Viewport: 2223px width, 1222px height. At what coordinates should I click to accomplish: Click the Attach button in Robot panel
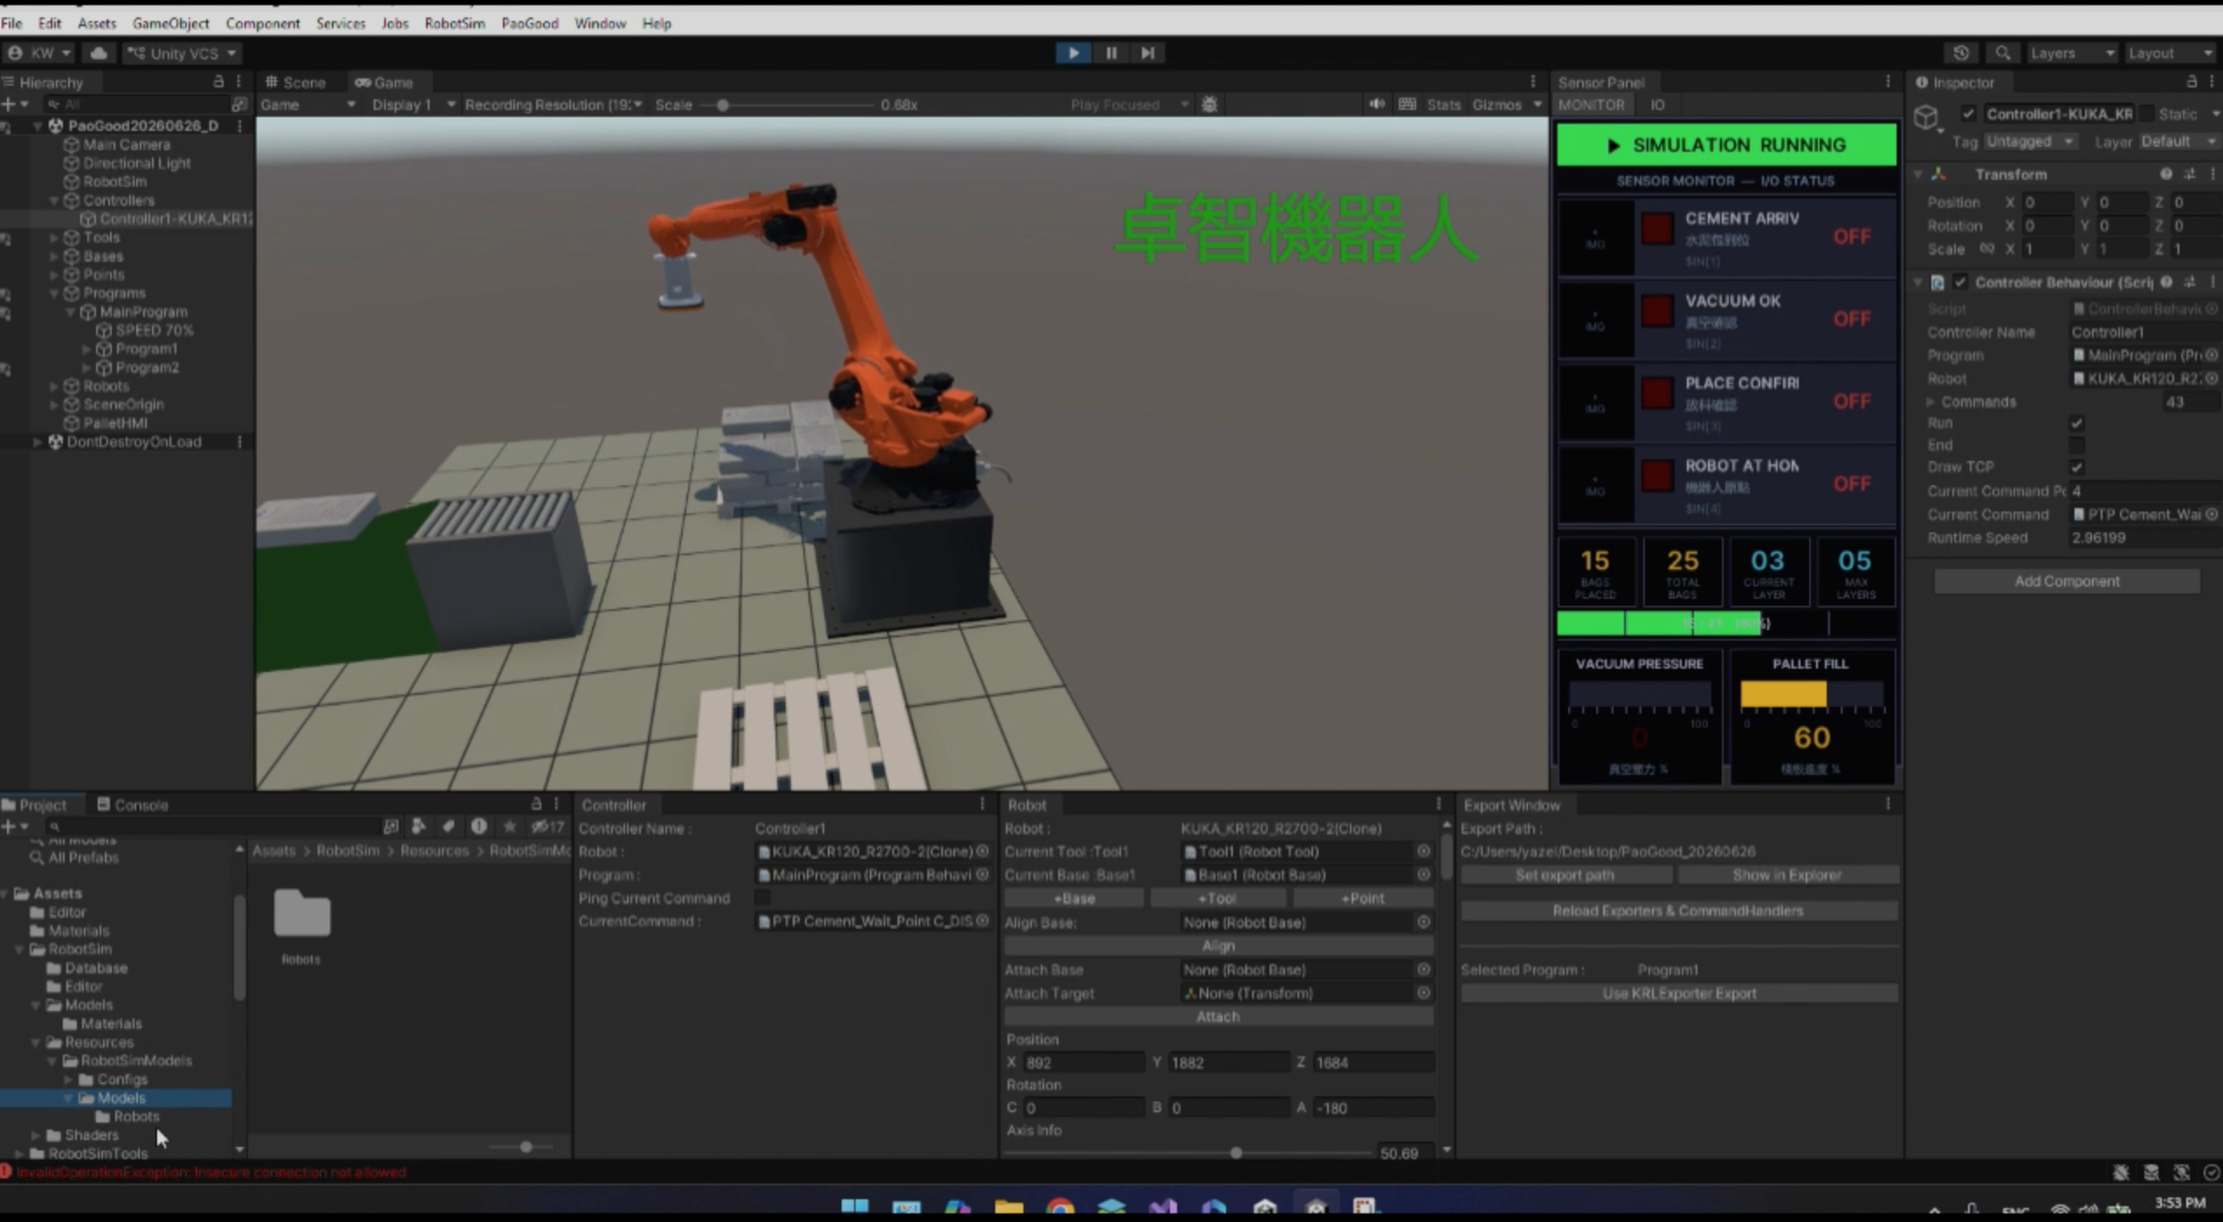click(1217, 1016)
